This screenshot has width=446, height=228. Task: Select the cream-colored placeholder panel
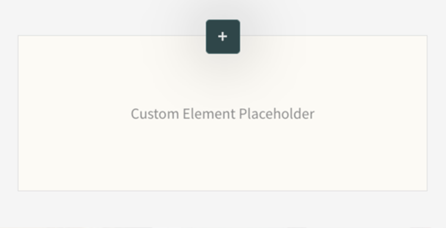[x=223, y=113]
